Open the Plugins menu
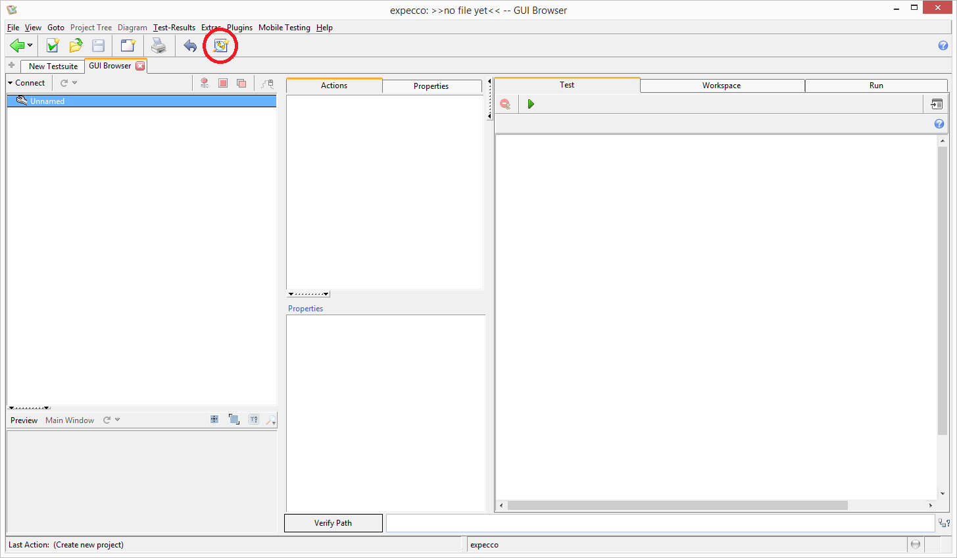957x558 pixels. (x=239, y=28)
